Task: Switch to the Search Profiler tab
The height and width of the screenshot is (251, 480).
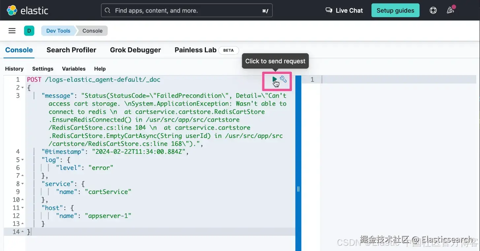Action: [71, 50]
